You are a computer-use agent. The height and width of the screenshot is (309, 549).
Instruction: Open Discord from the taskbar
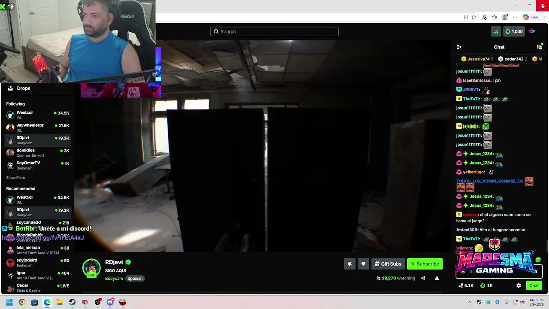click(x=110, y=302)
